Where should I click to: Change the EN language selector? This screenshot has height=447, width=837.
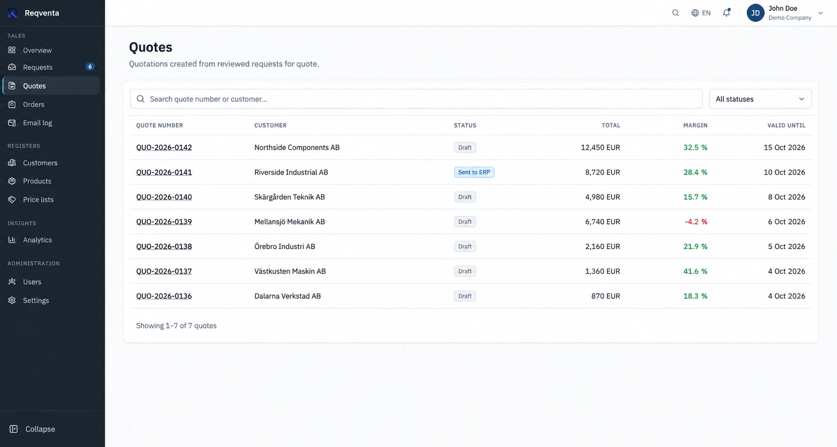pyautogui.click(x=701, y=13)
